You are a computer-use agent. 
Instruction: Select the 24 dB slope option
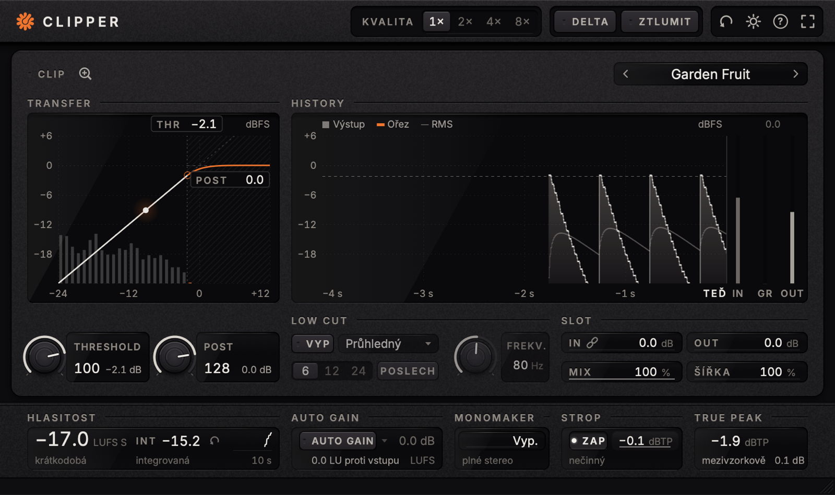[359, 371]
